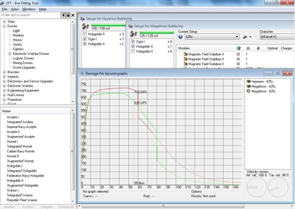
Task: Switch to the Faction tab
Action: coord(28,207)
